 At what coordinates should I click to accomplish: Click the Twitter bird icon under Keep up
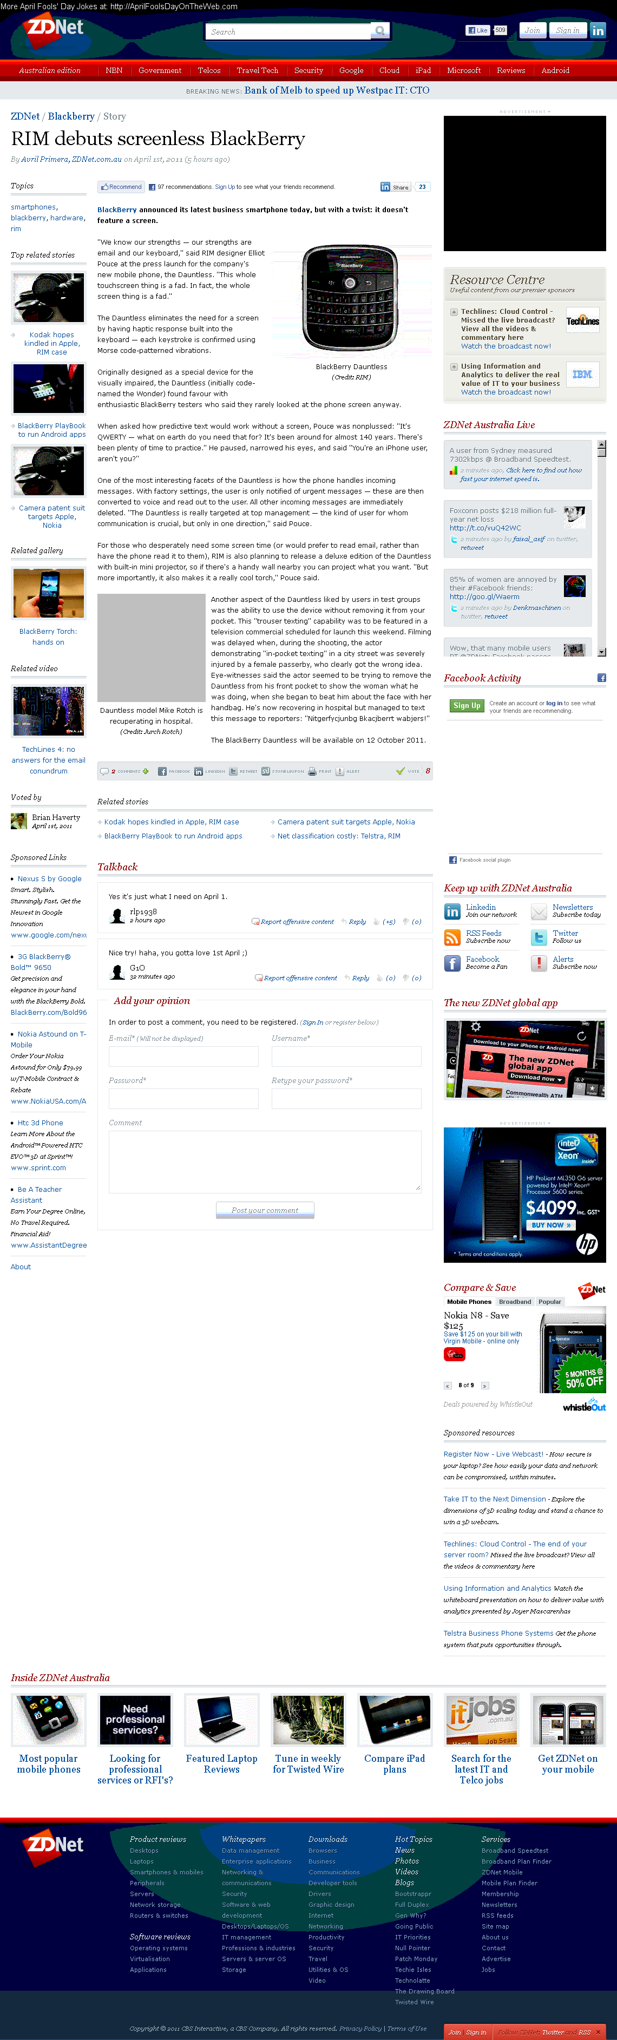[539, 937]
